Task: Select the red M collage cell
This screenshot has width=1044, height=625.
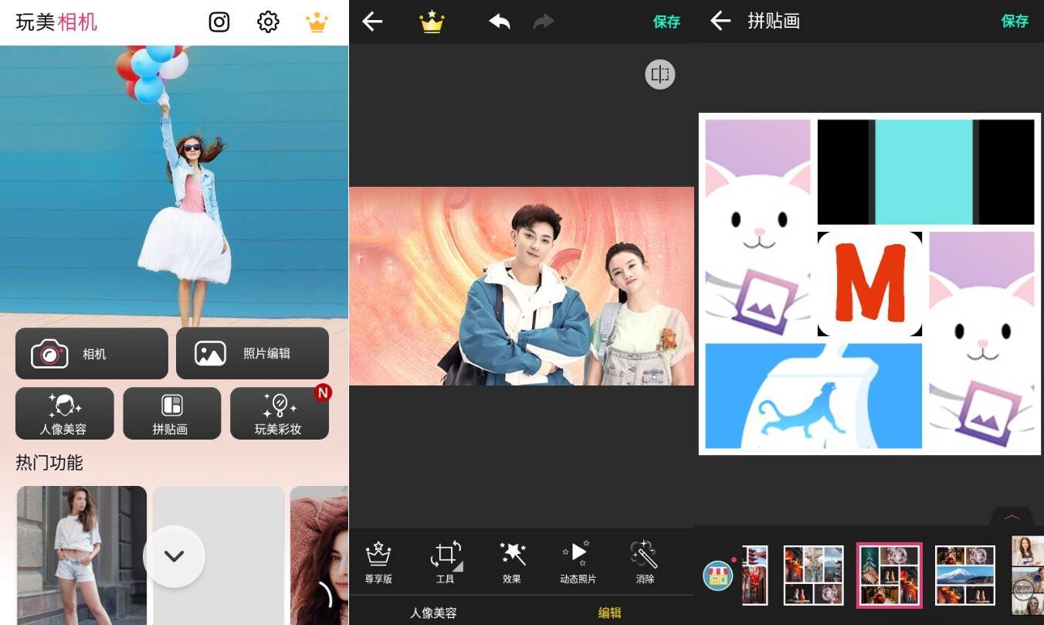Action: pos(869,284)
